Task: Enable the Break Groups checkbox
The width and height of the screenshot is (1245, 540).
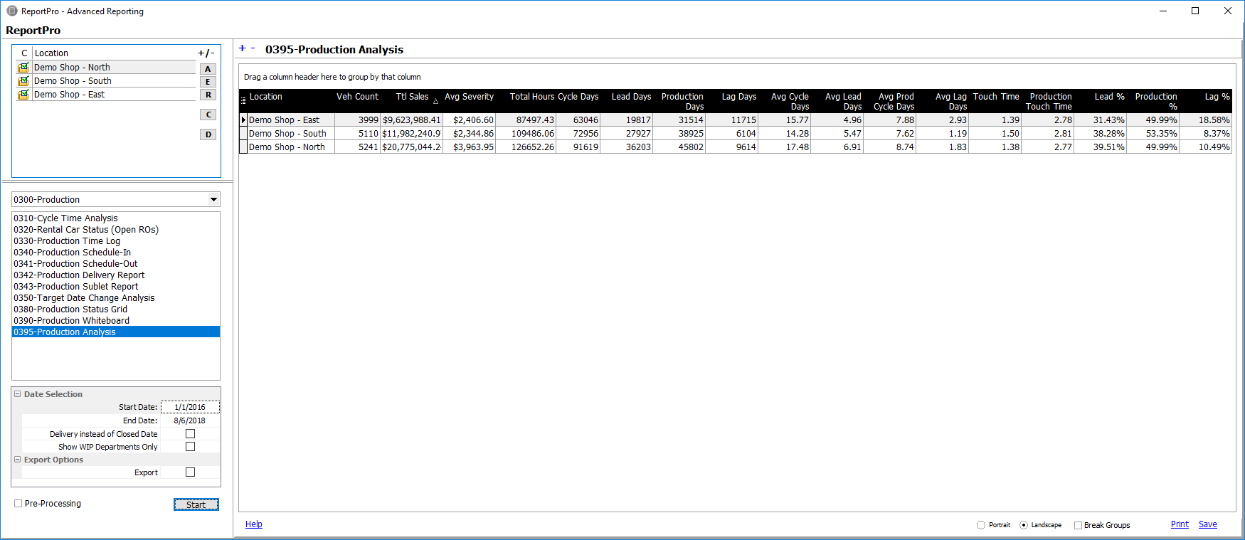Action: tap(1078, 525)
